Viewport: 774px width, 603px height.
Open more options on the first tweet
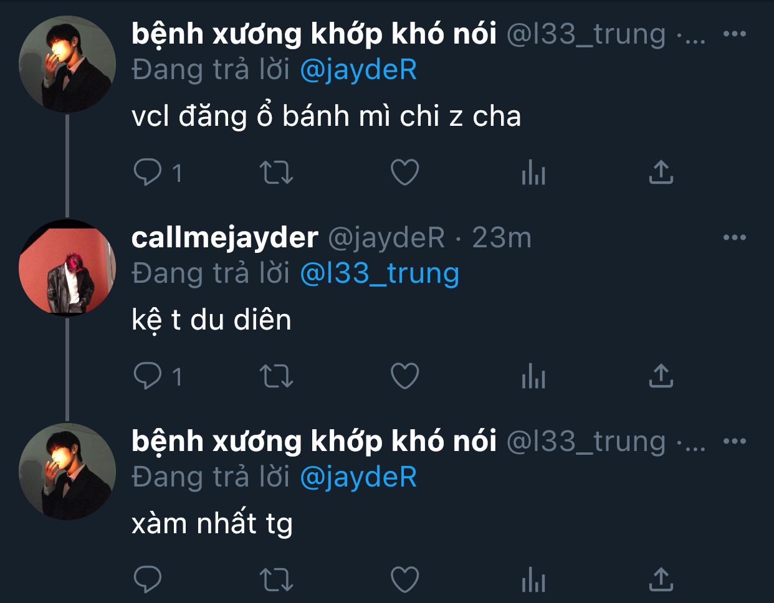[x=735, y=34]
